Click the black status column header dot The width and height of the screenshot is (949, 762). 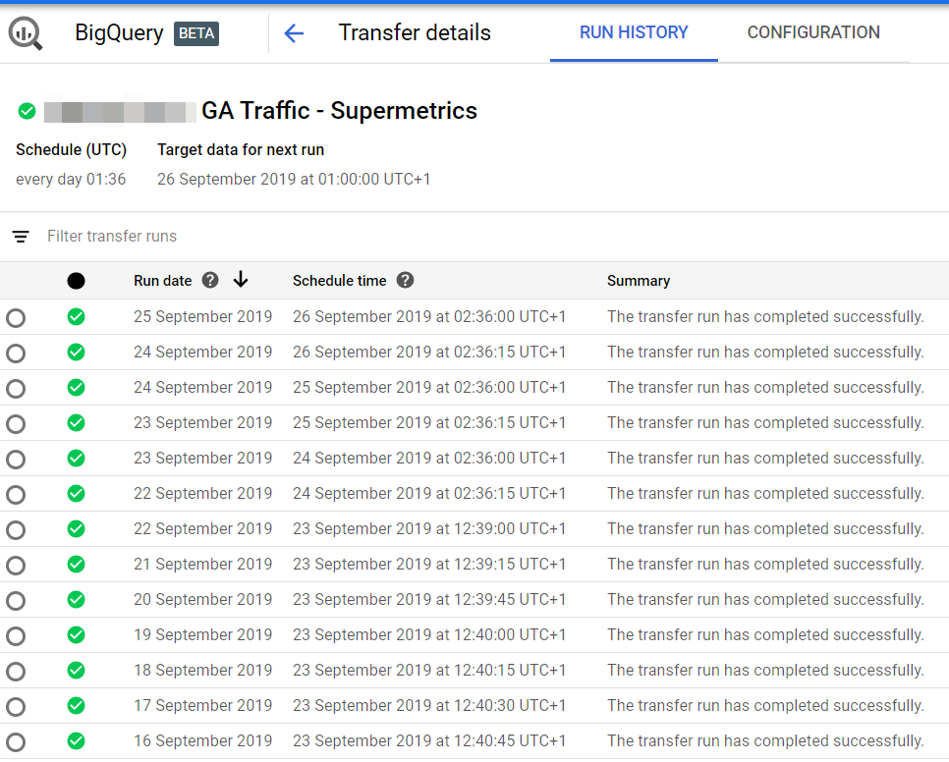(76, 281)
